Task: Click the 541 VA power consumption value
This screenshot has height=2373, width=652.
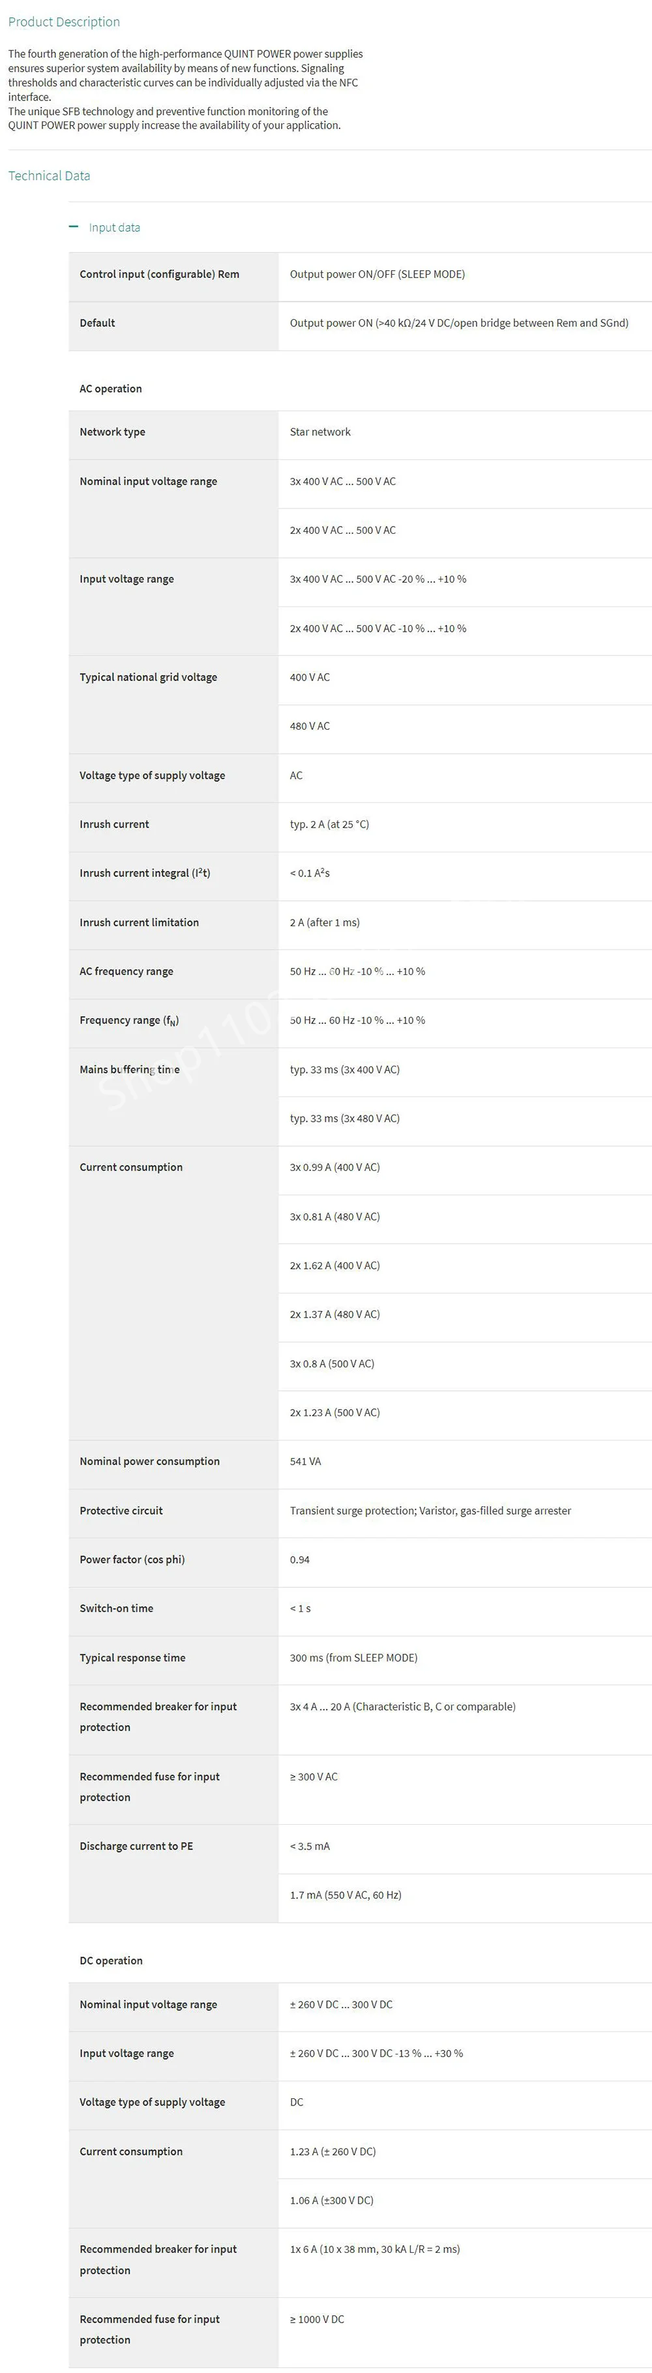Action: pos(305,1461)
